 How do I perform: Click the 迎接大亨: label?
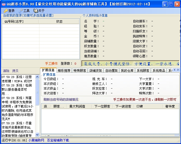(140, 41)
